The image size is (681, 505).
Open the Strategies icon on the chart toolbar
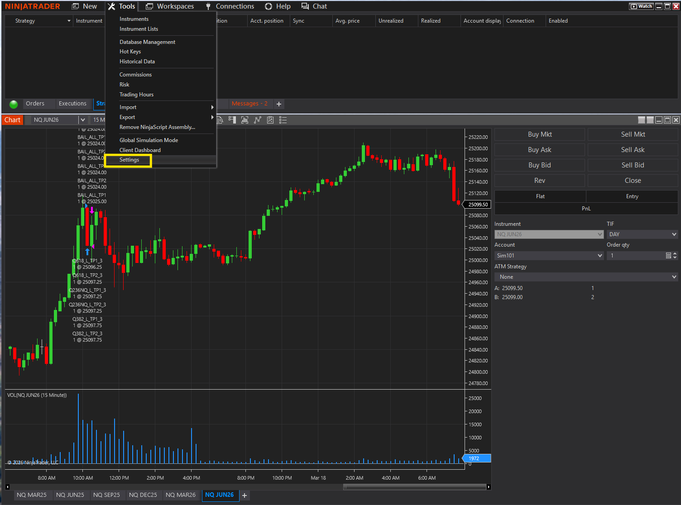[270, 119]
